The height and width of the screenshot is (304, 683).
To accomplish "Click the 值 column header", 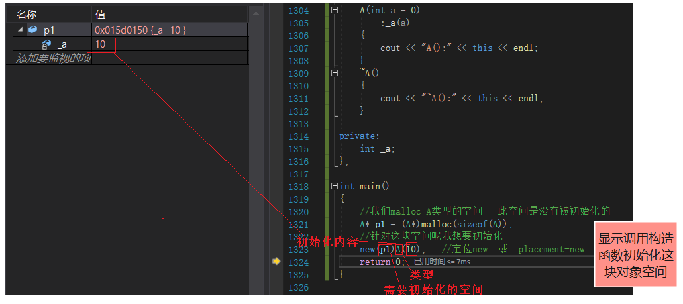I will 101,15.
